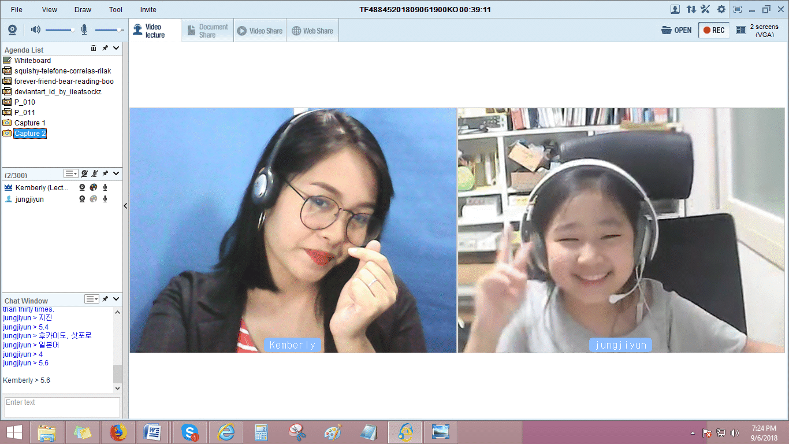Toggle Kemberly's webcam in the participant list
This screenshot has height=444, width=789.
tap(83, 187)
